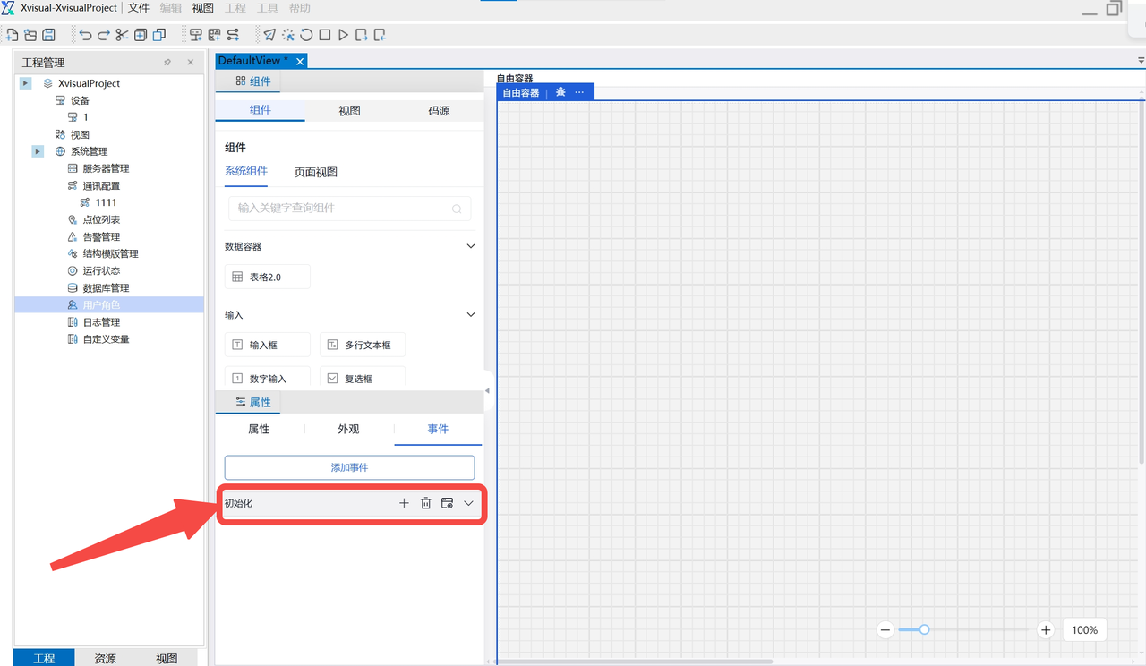The height and width of the screenshot is (666, 1146).
Task: Click the communication config toolbar icon
Action: point(233,35)
